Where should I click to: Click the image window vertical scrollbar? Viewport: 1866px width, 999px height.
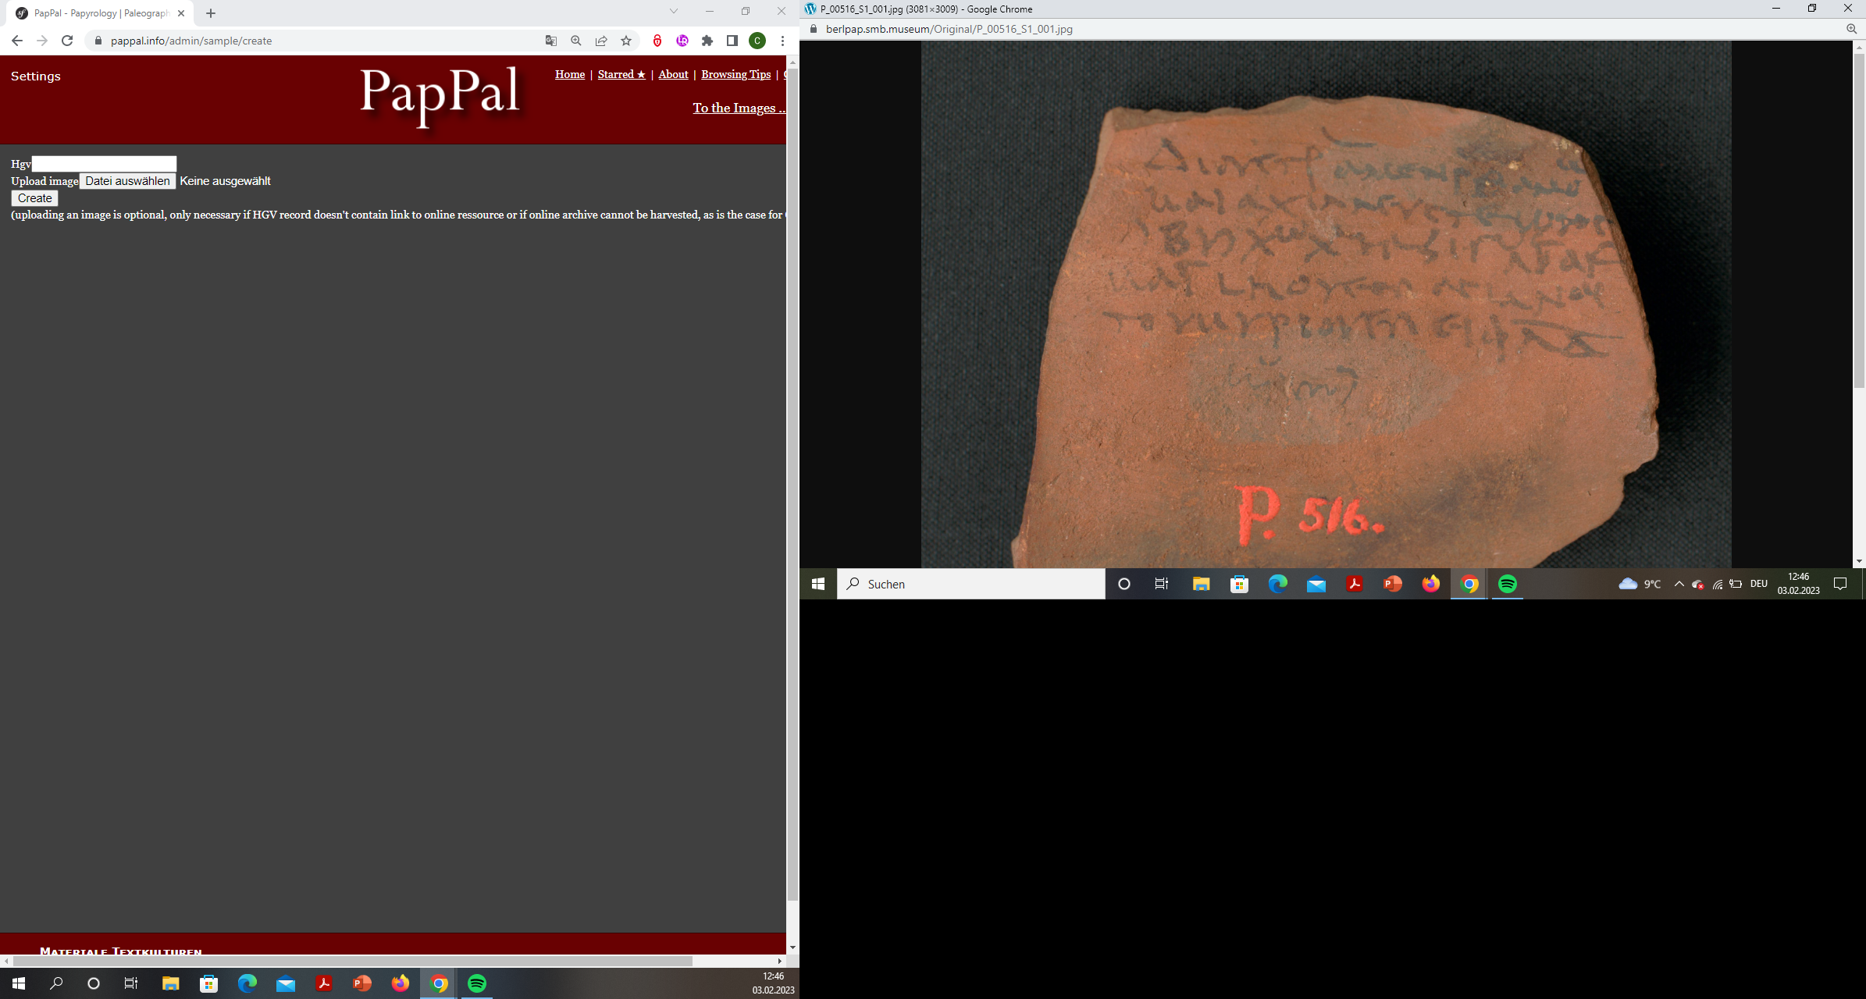(1859, 220)
